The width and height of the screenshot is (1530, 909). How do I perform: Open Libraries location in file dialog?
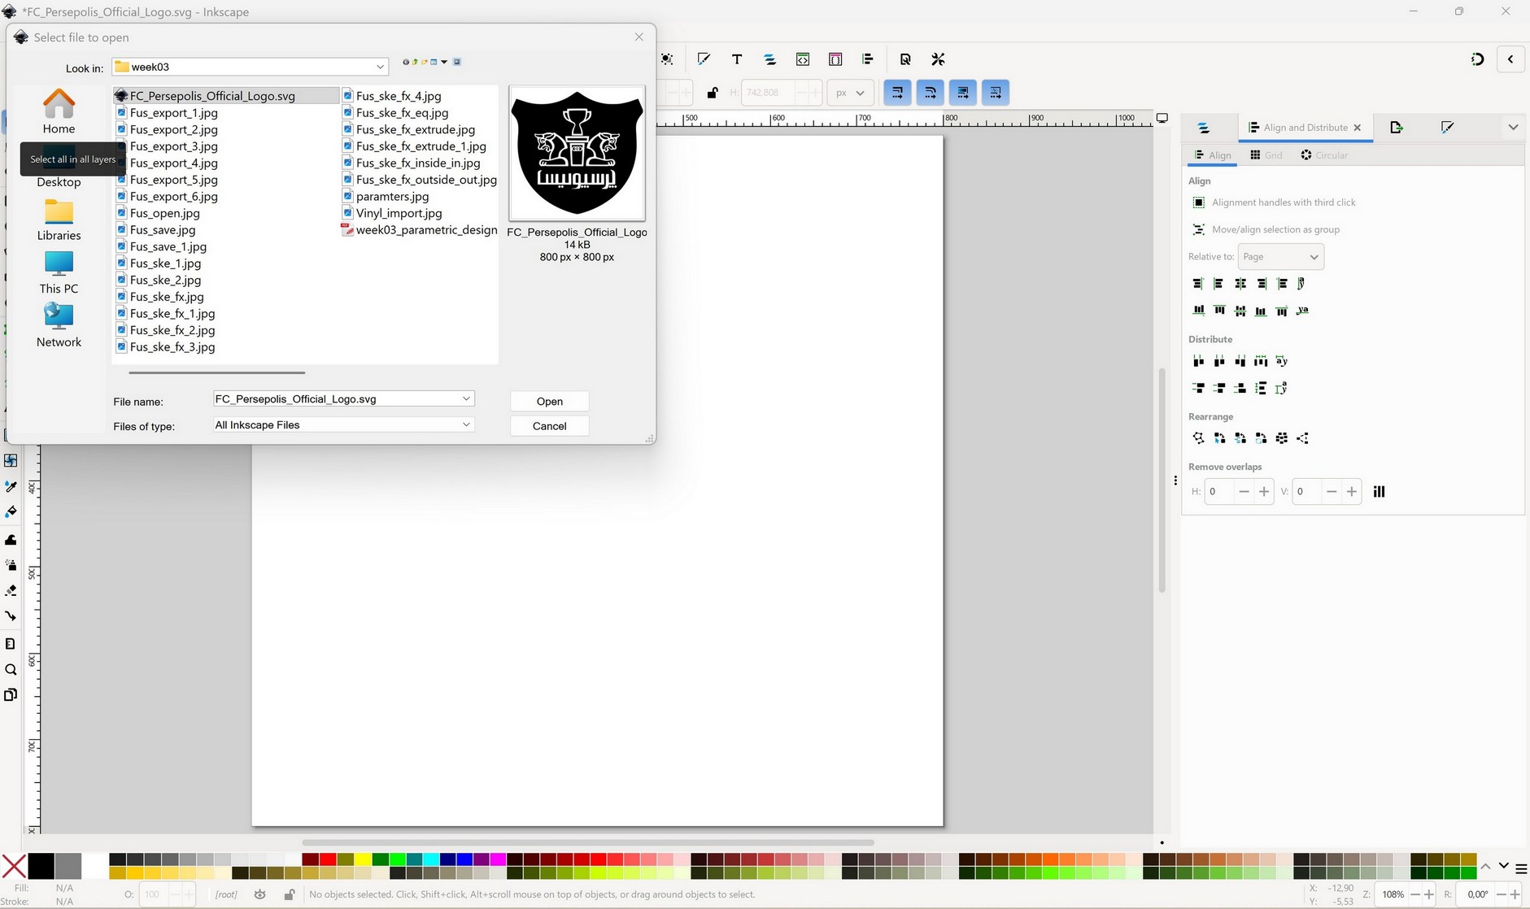tap(59, 220)
